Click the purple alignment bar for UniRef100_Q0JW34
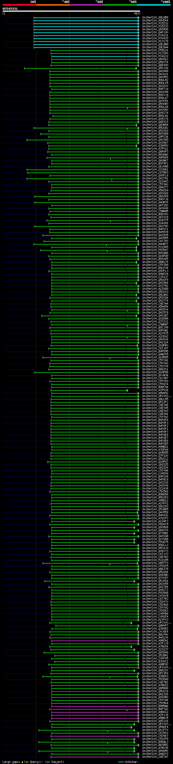Screen dimensions: 173x764 tap(95, 375)
